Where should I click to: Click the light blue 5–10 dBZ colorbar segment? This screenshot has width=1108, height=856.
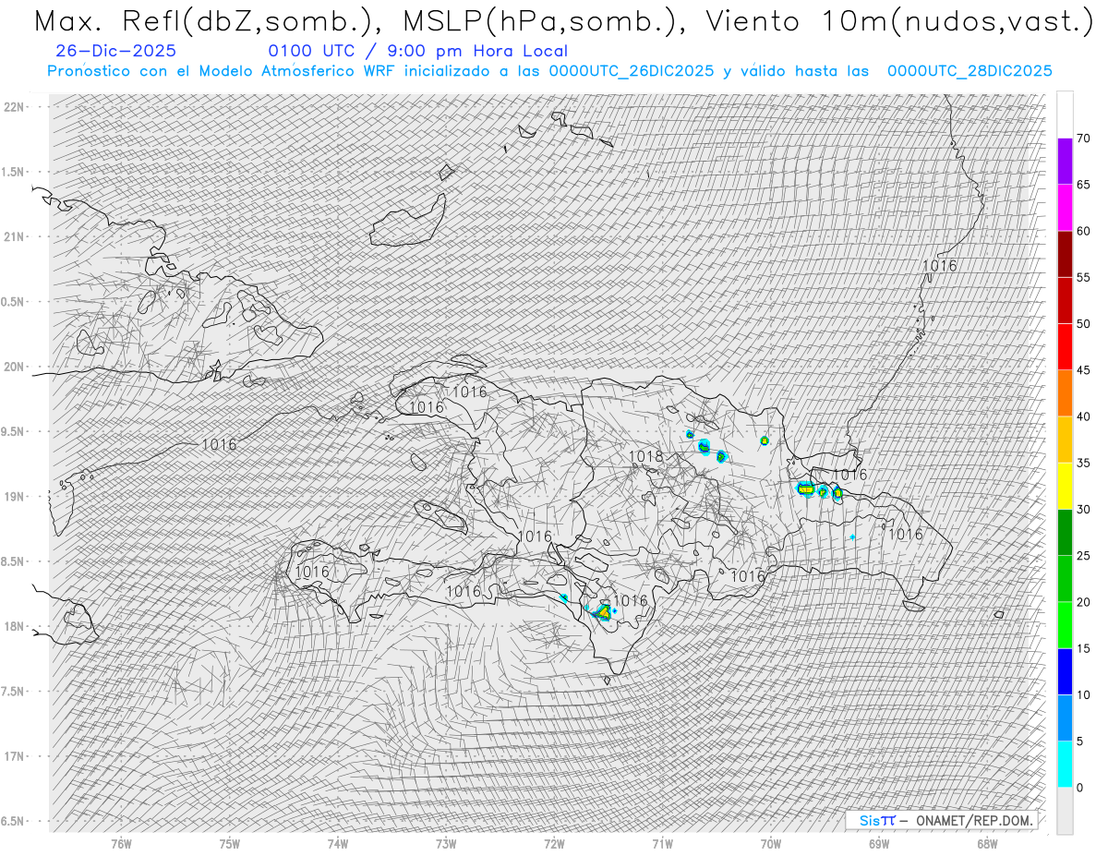[x=1065, y=717]
